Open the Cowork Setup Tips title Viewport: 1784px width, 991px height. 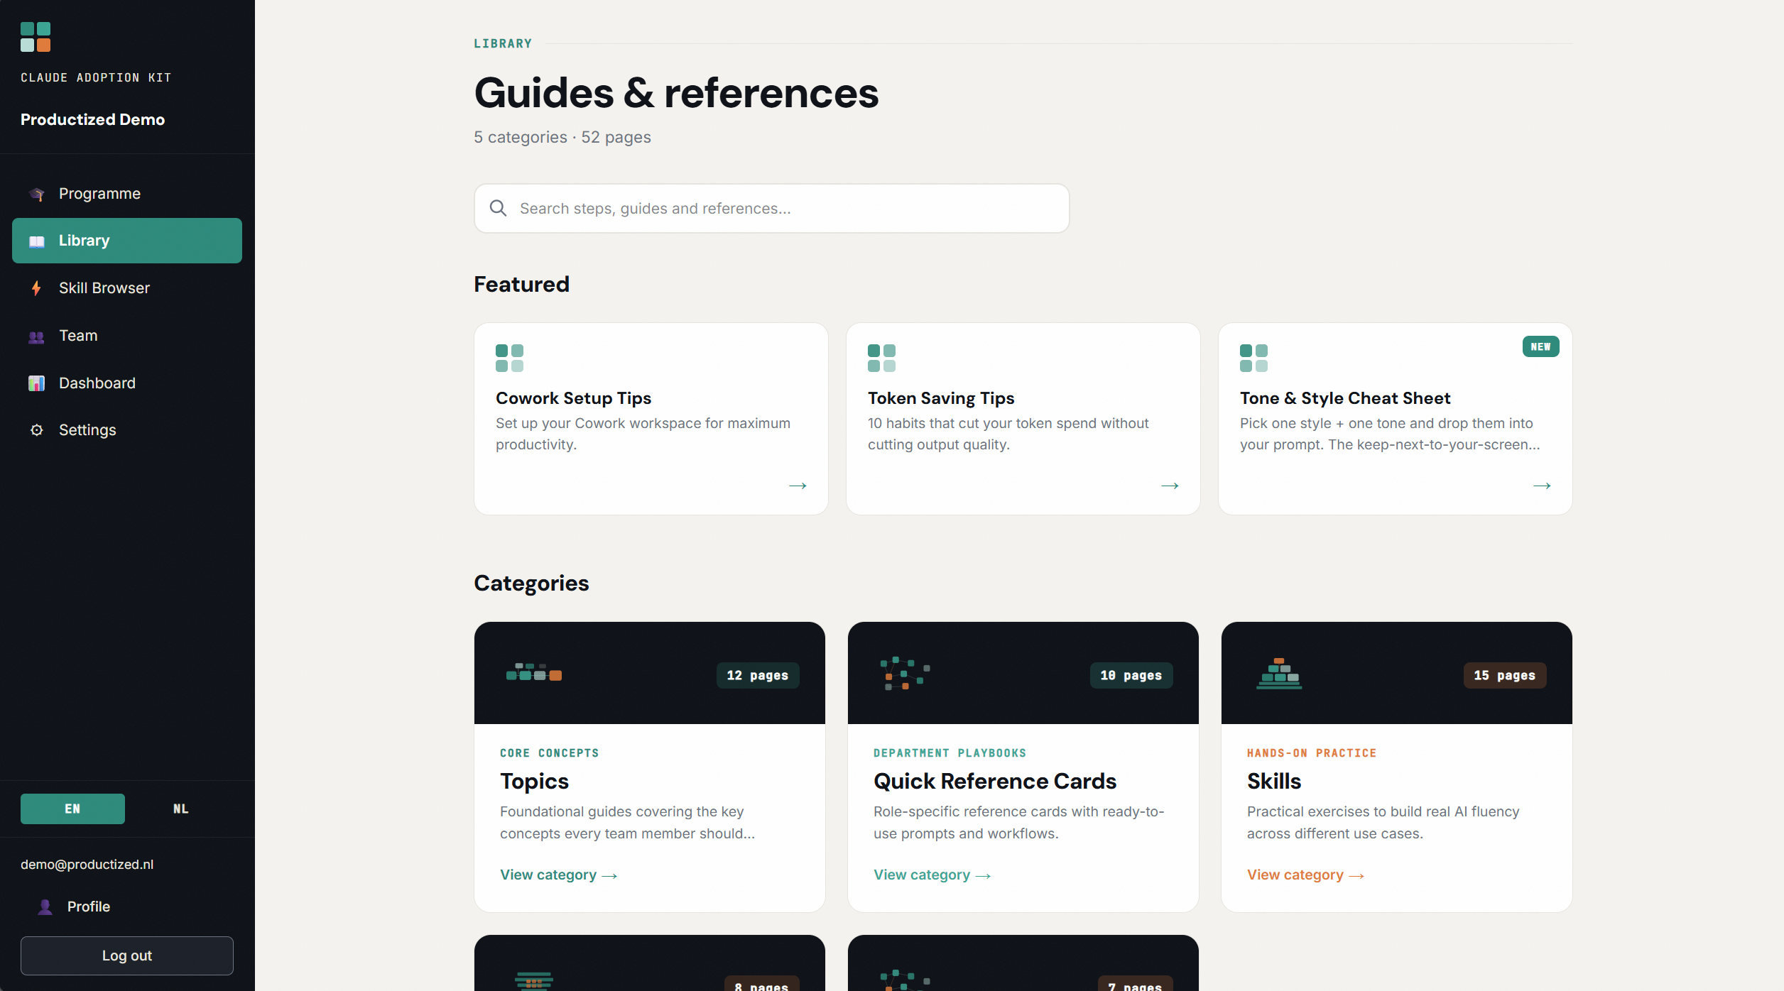point(573,398)
